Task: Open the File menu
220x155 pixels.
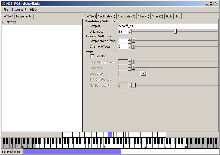Action: click(x=6, y=10)
